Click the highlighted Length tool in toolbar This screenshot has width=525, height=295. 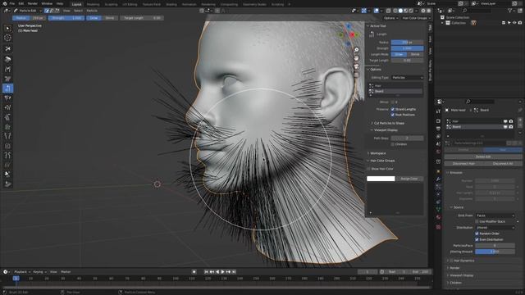point(7,88)
